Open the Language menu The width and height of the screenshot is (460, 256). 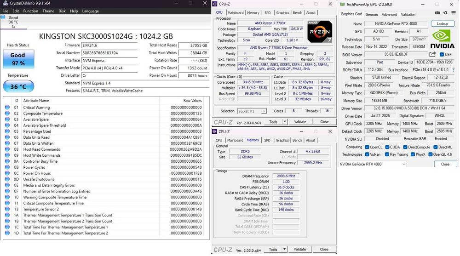coord(90,11)
